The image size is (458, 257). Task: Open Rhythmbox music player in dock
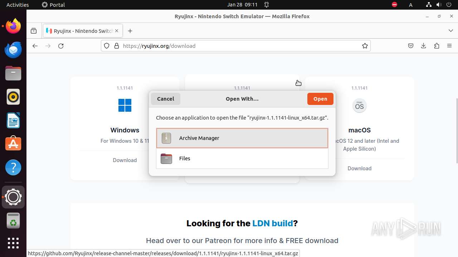click(x=13, y=97)
